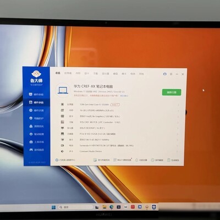This screenshot has width=220, height=220.
Task: Open Microsoft Edge from the taskbar
Action: 111,207
